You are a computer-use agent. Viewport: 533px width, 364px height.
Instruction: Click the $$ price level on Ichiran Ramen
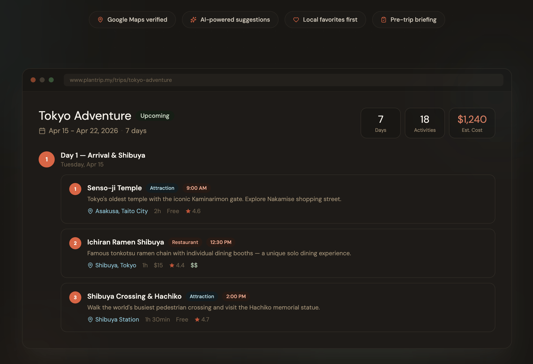coord(194,265)
